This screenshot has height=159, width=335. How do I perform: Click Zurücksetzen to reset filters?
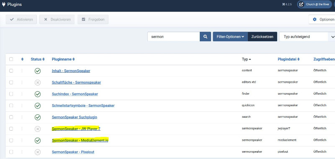click(x=263, y=37)
